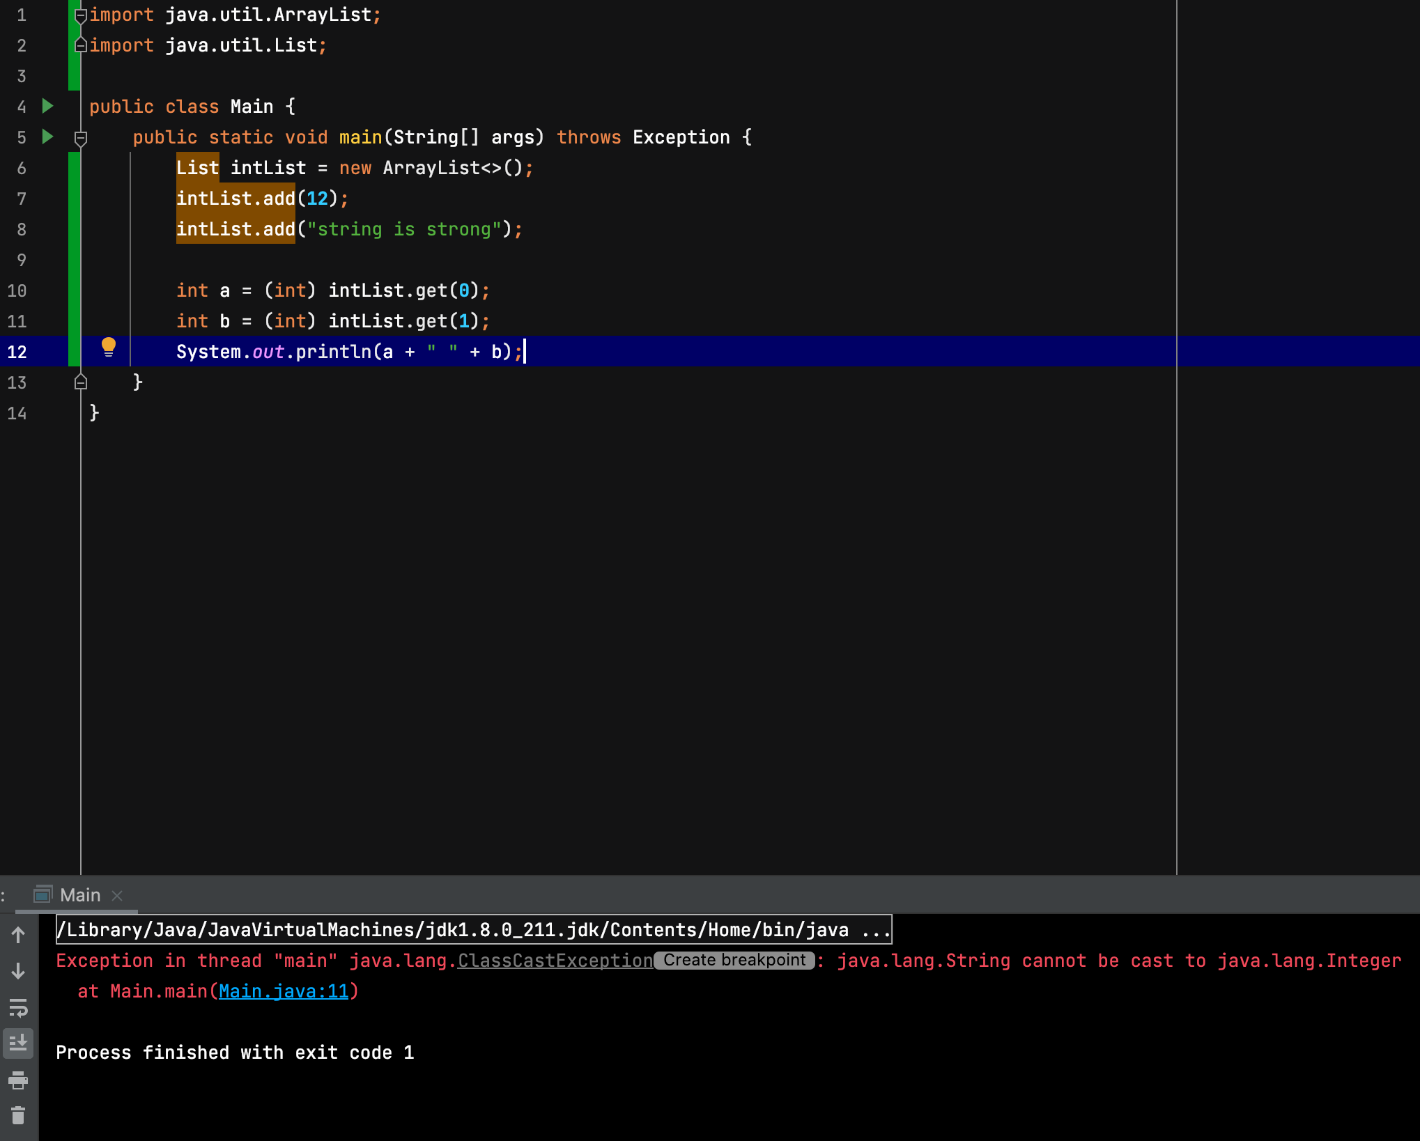This screenshot has width=1420, height=1141.
Task: Click the run arrow beside class Main
Action: pyautogui.click(x=47, y=106)
